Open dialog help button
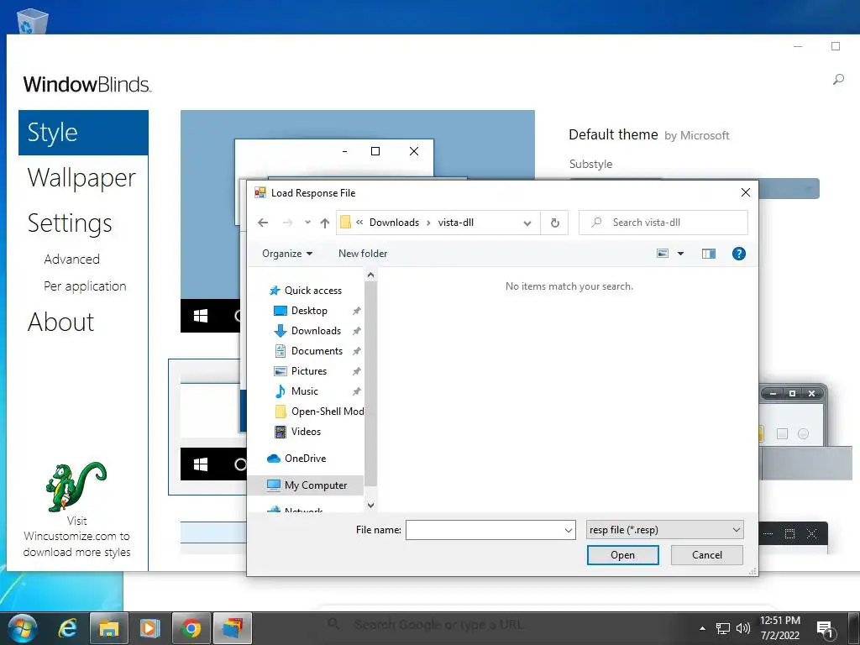860x645 pixels. (x=738, y=254)
